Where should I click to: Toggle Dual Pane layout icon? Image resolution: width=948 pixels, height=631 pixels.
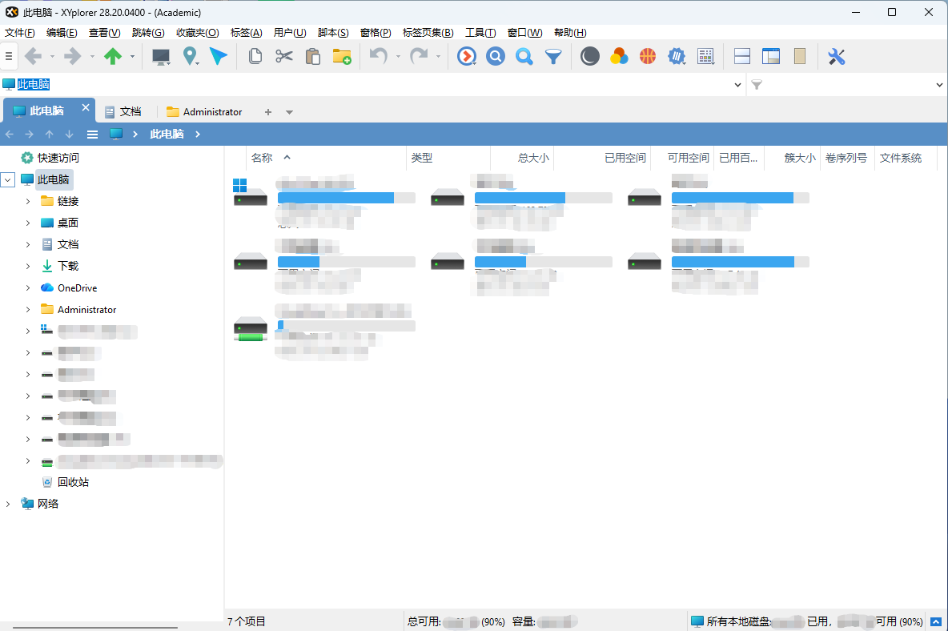[x=742, y=57]
